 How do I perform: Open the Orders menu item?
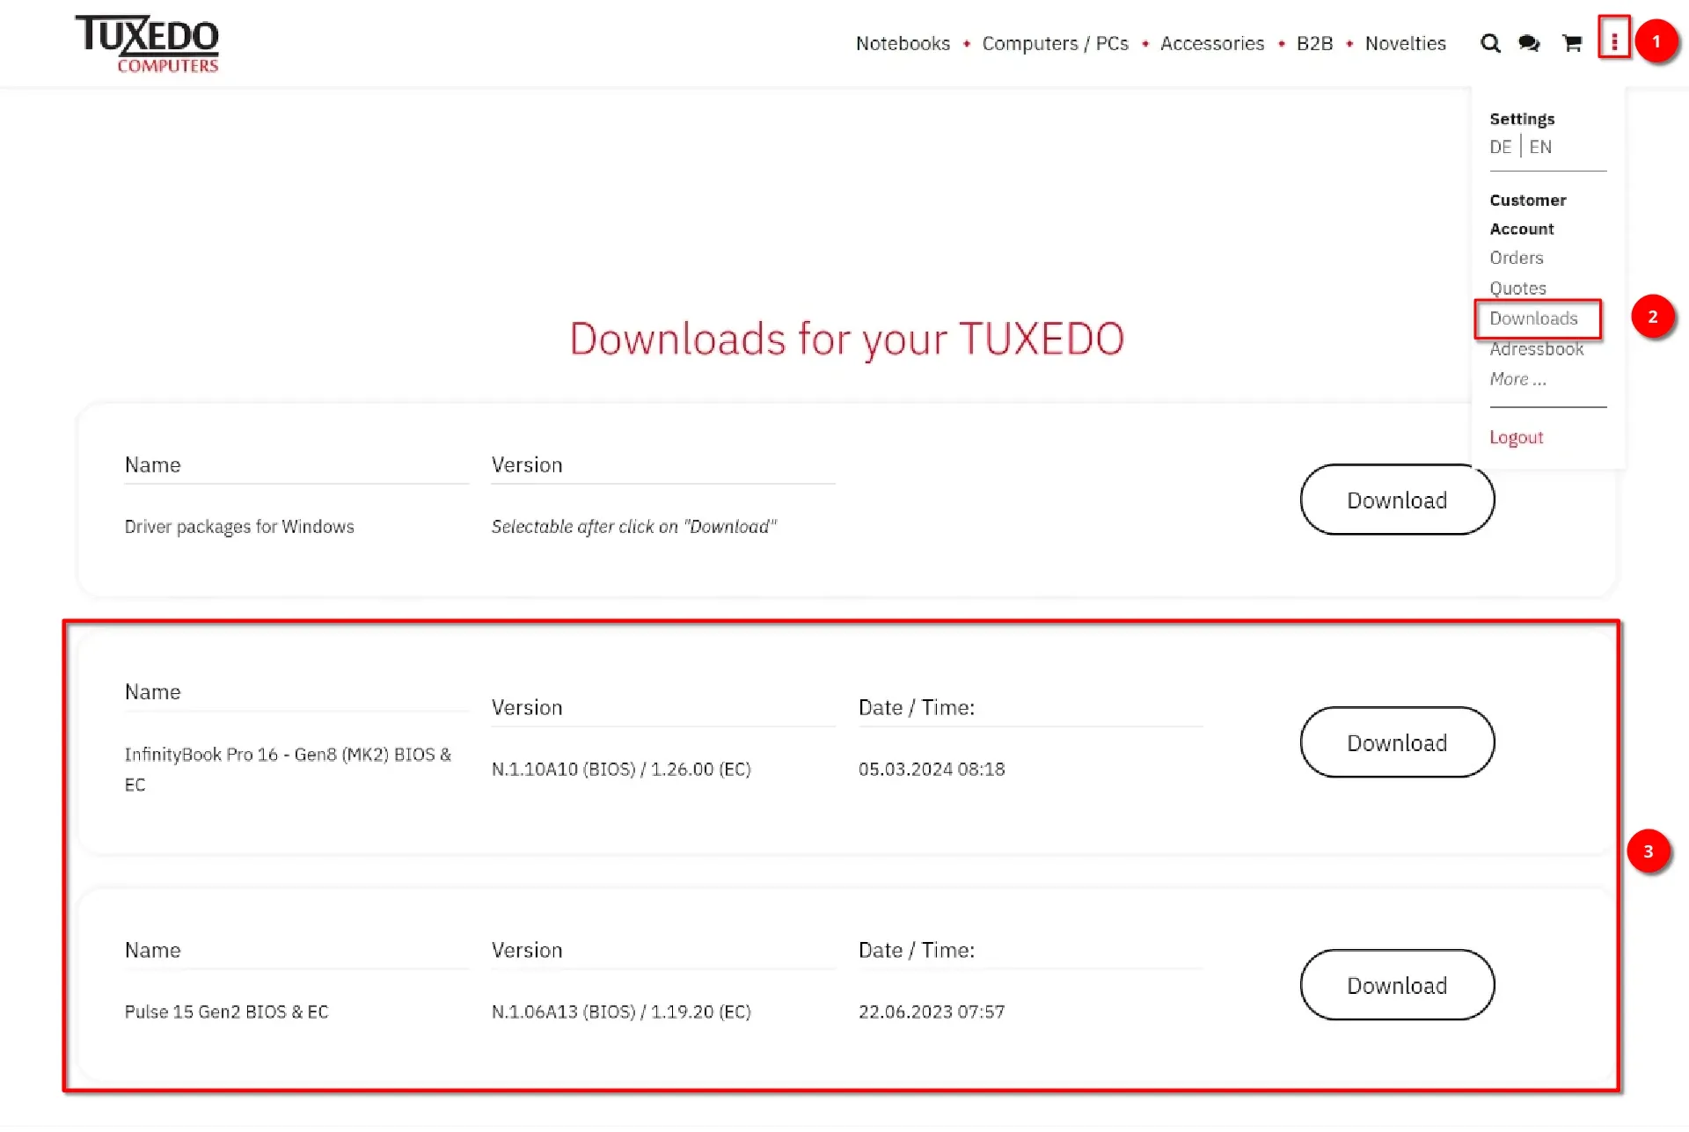1516,258
